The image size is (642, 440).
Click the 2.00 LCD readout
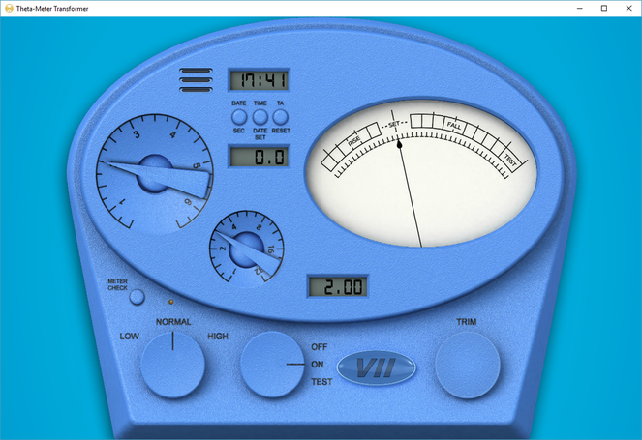point(338,286)
